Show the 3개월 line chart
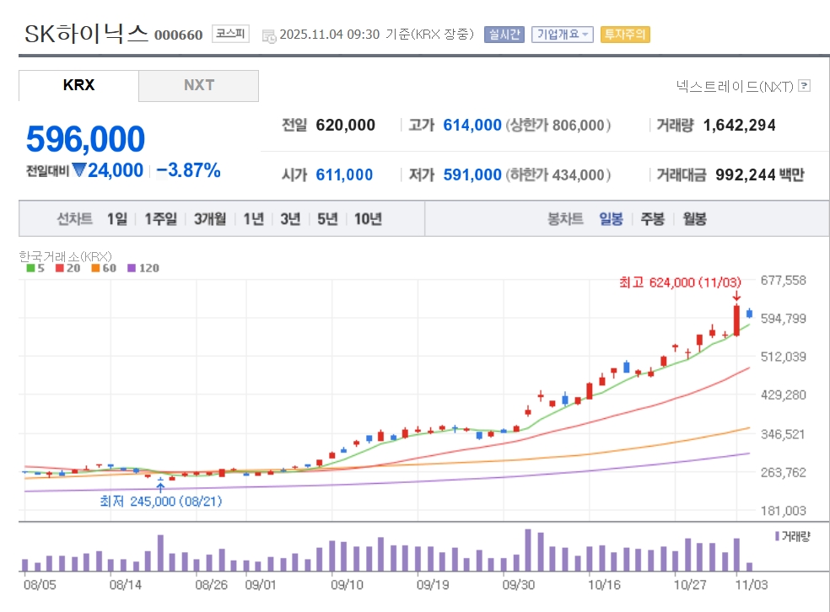This screenshot has width=830, height=612. 210,219
